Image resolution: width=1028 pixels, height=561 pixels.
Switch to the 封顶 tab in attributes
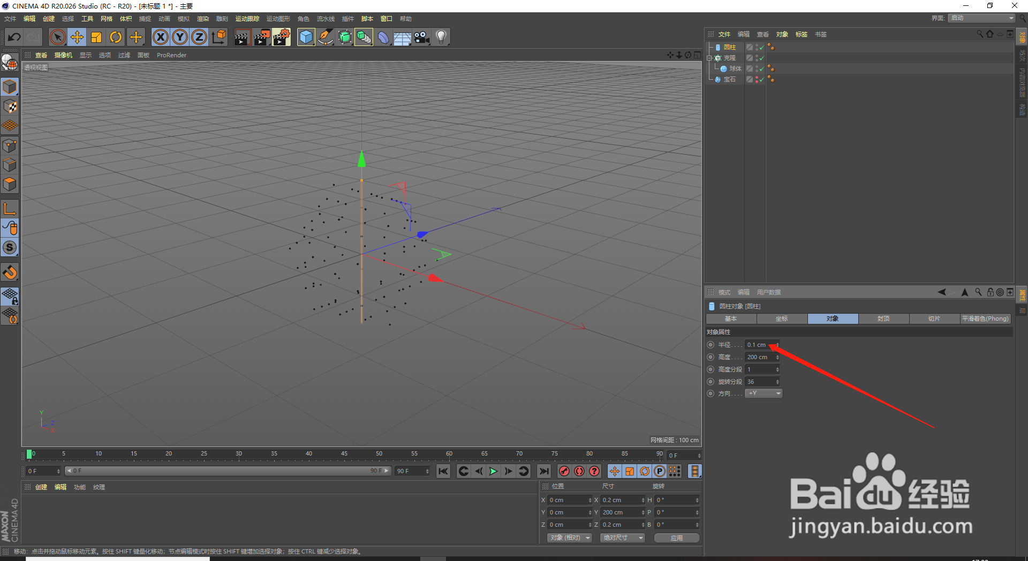point(883,319)
